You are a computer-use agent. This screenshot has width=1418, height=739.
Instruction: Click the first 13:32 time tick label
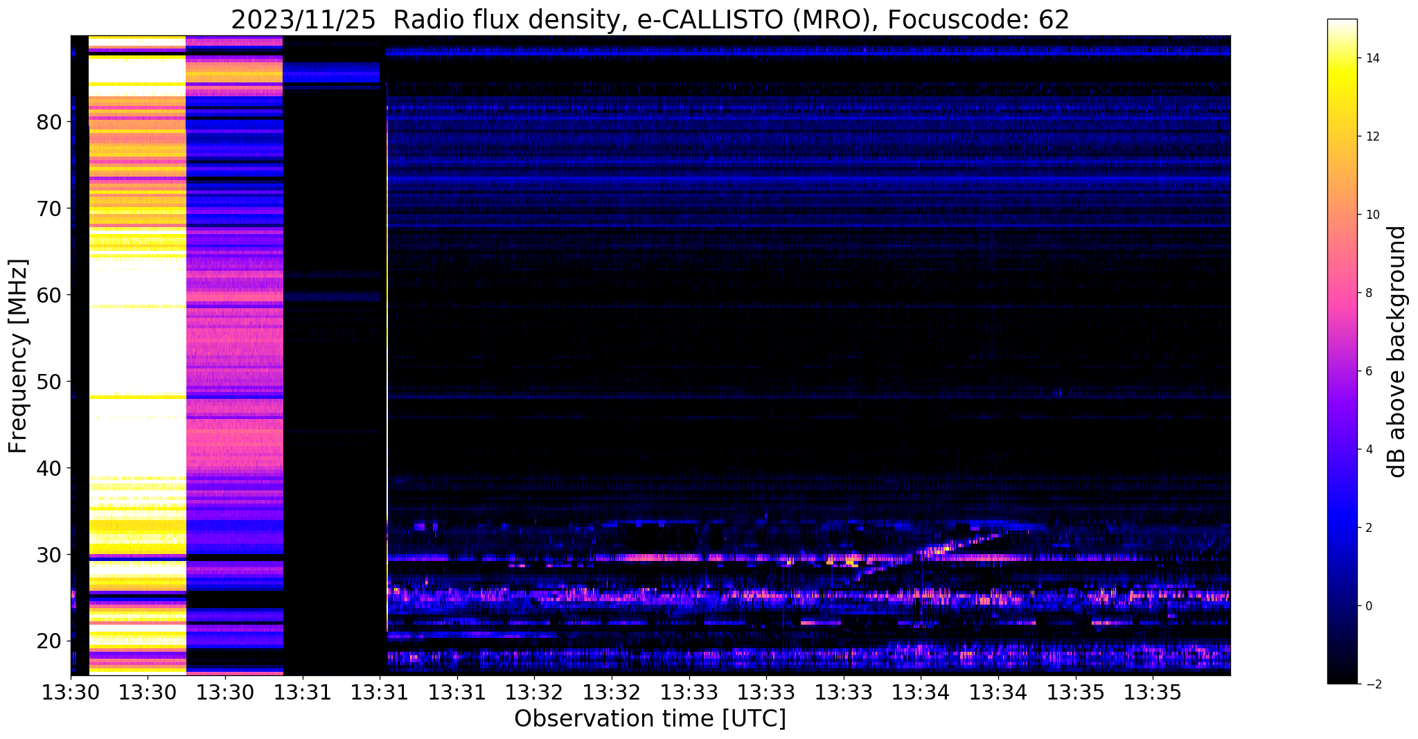coord(534,692)
